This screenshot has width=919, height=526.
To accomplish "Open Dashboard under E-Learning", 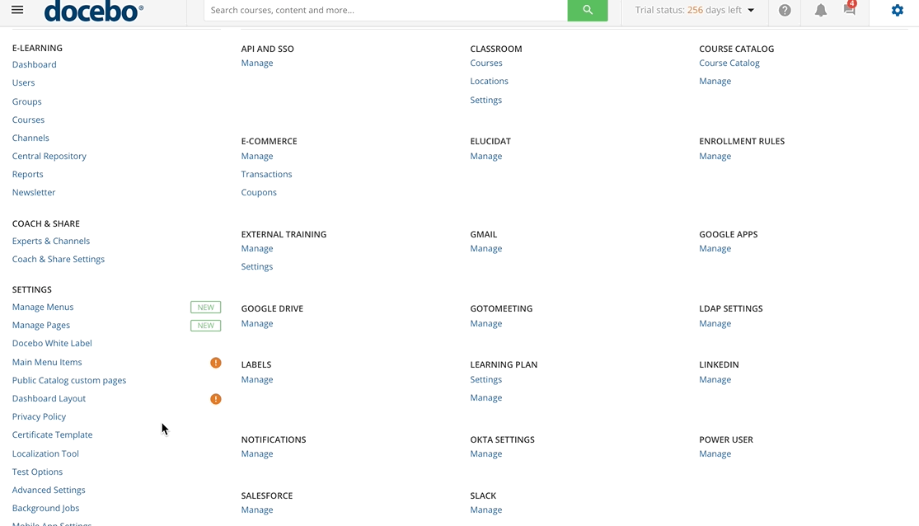I will pos(35,64).
